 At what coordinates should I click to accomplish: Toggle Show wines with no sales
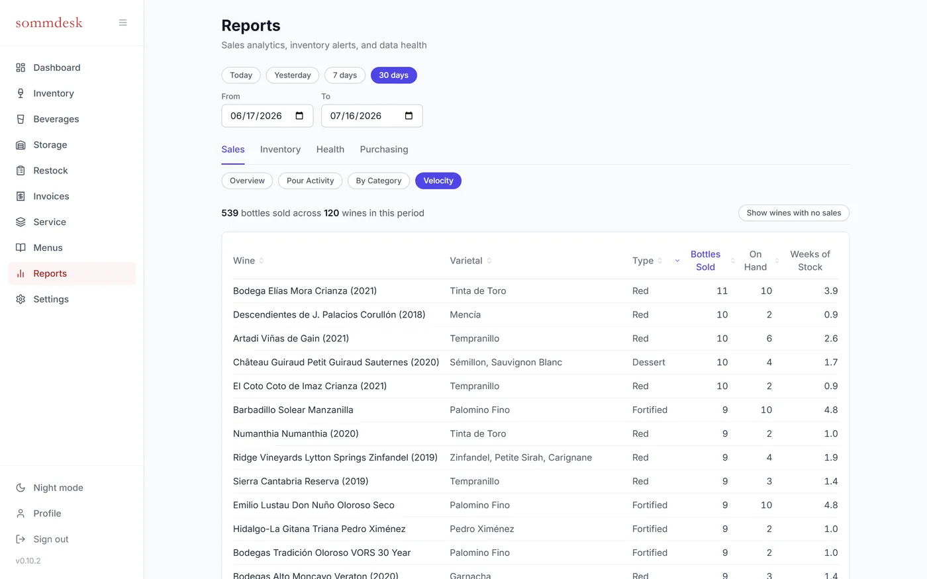tap(794, 213)
